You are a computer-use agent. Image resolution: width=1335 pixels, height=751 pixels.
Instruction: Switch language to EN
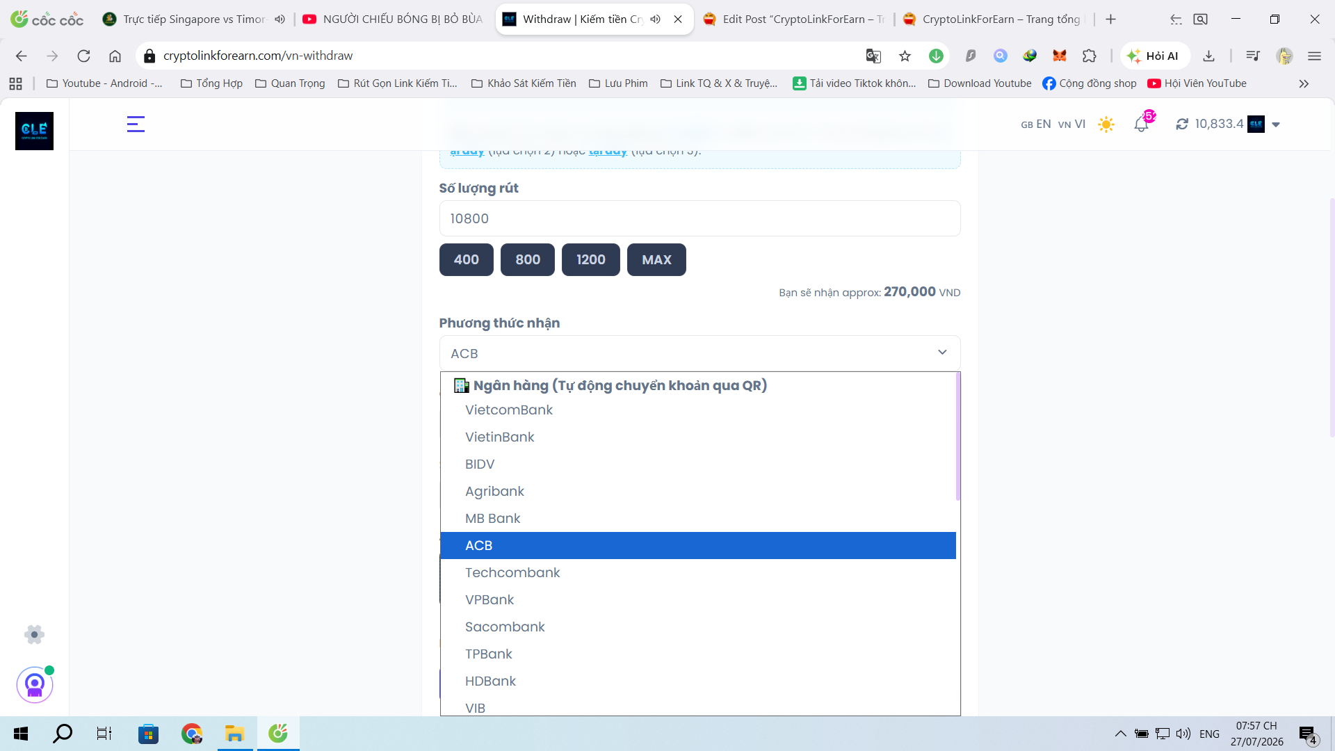click(1036, 124)
